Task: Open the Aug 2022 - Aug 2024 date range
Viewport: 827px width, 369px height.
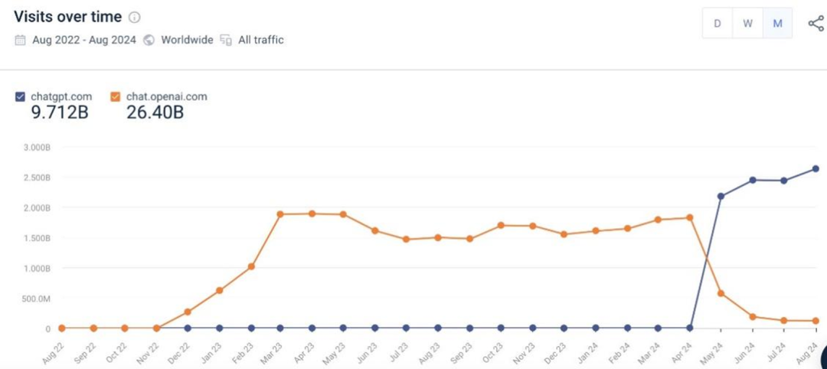Action: [x=84, y=40]
